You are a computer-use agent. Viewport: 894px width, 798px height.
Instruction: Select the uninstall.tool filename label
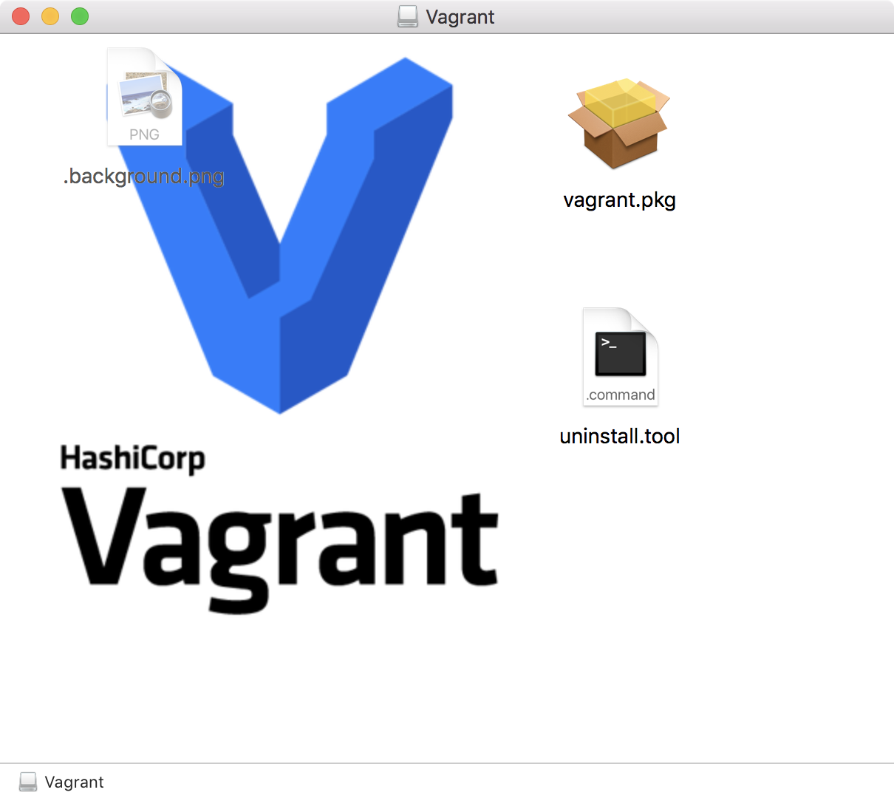619,436
